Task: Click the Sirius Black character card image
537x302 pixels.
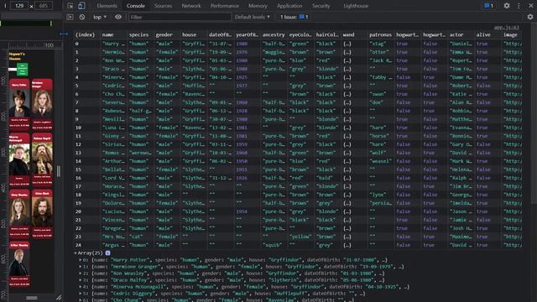Action: point(42,211)
